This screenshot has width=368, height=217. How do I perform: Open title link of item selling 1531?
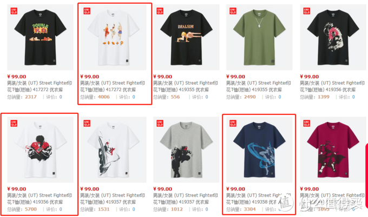point(113,199)
